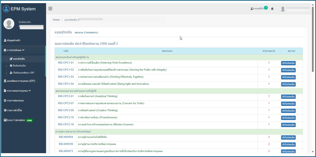Click status button for RID-CPC1-03
The height and width of the screenshot is (157, 316).
pos(288,77)
